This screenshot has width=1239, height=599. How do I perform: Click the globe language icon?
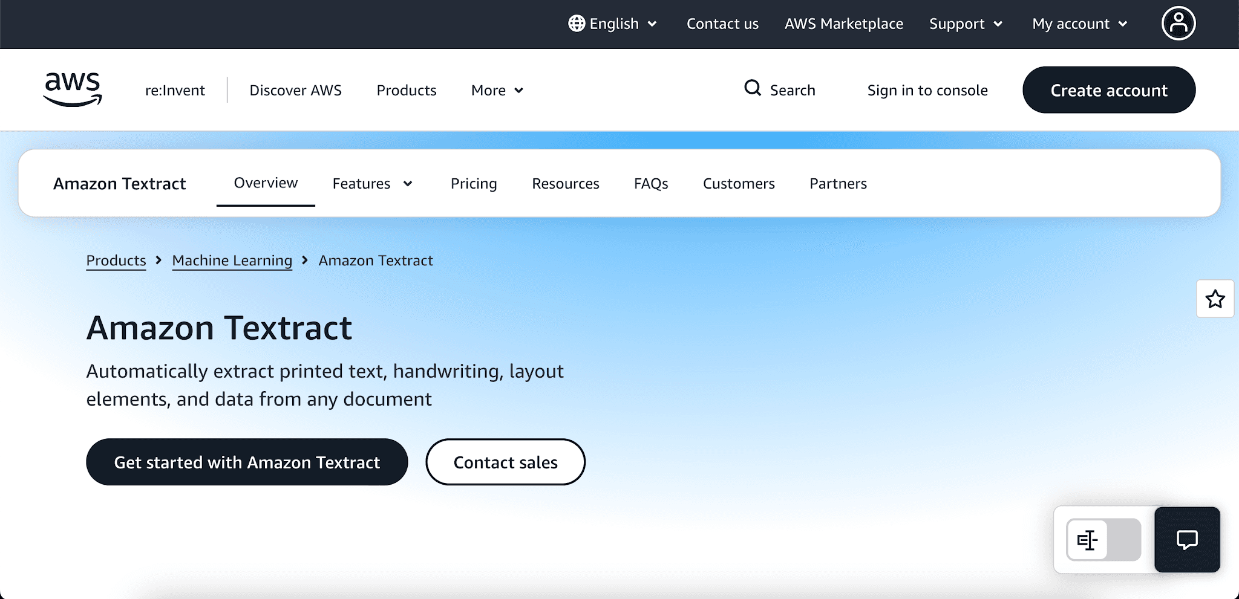[577, 24]
